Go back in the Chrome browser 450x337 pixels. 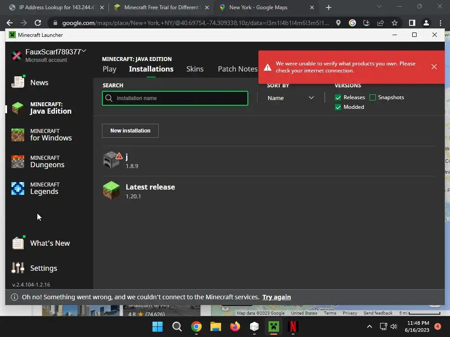pyautogui.click(x=10, y=23)
